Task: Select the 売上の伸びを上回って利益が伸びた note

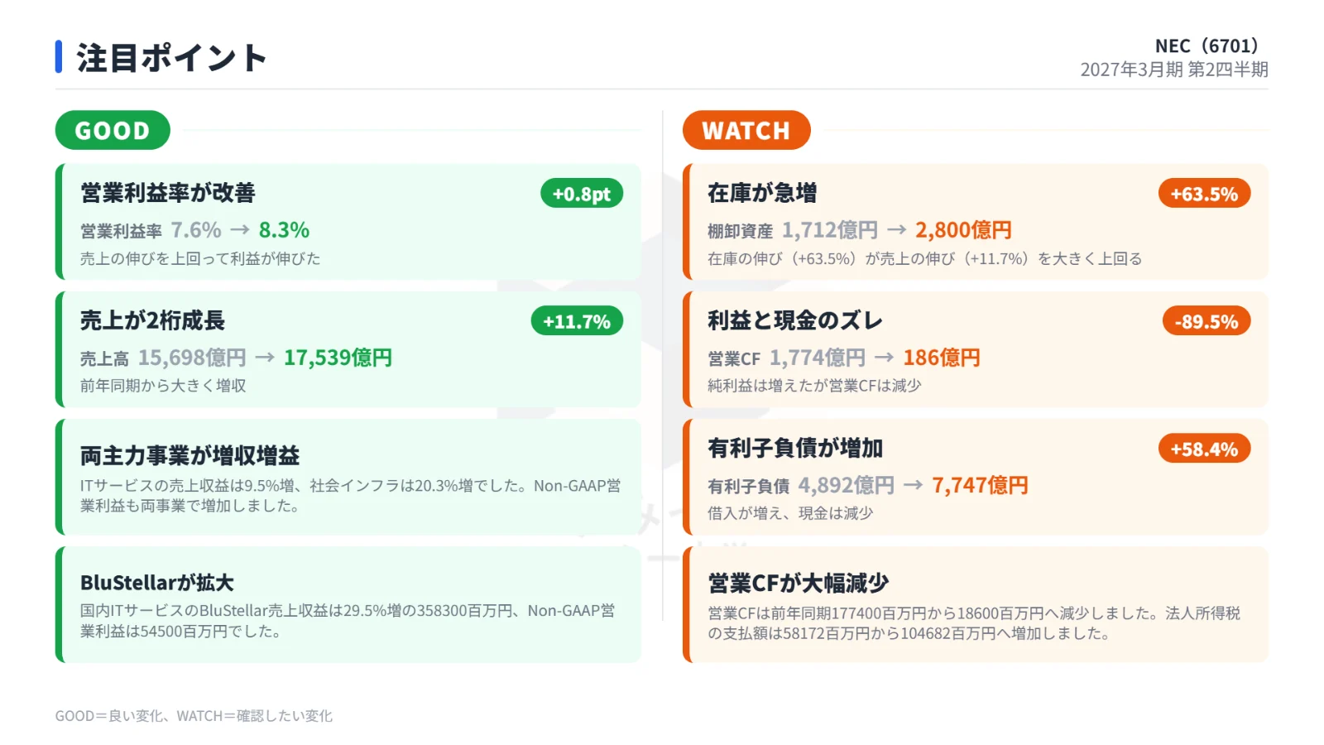Action: (x=200, y=258)
